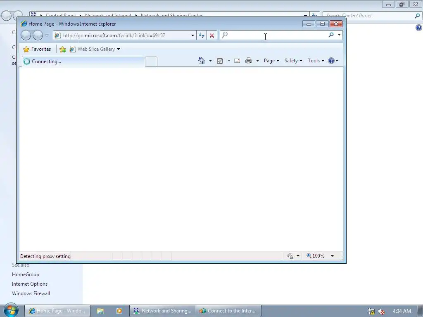Stop loading with the red X icon
The width and height of the screenshot is (423, 317).
coord(212,35)
